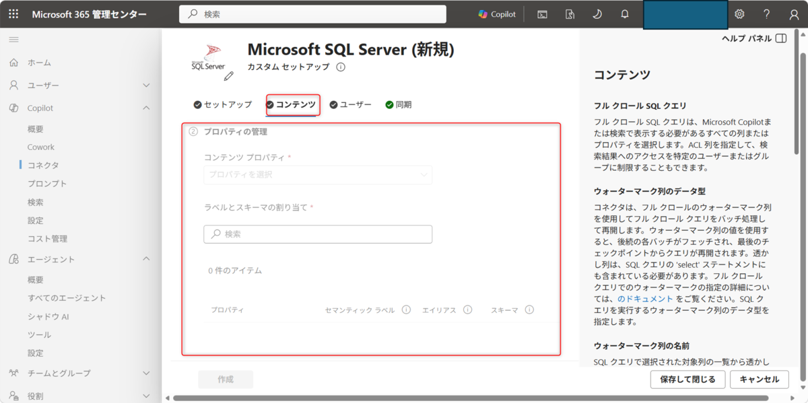Switch to the コンテンツ tab
The image size is (808, 403).
pyautogui.click(x=292, y=105)
